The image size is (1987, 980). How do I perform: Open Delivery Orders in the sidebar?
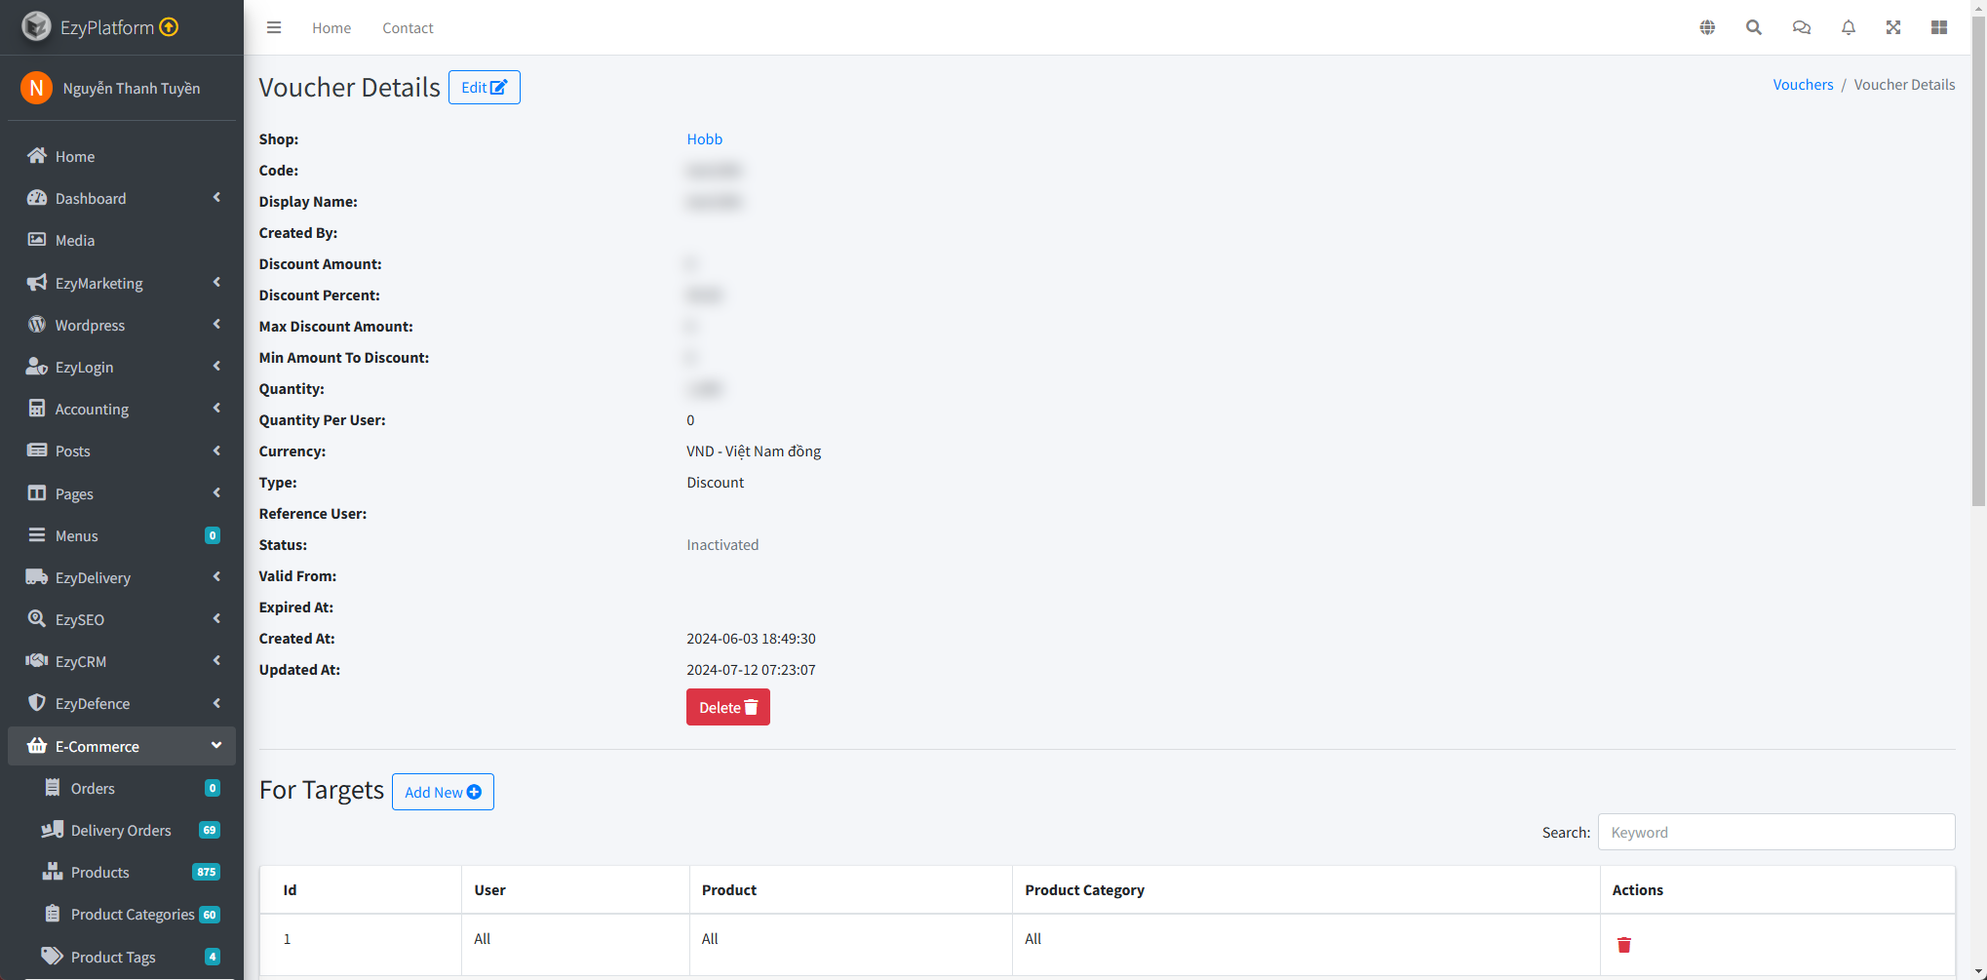(121, 830)
